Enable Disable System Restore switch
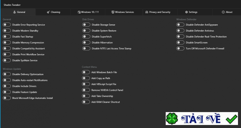The width and height of the screenshot is (241, 128). point(86,31)
